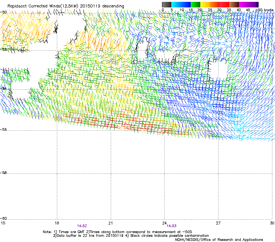Screen dimensions: 275x242
Task: Click the yellow 20-25 knots legend swatch
Action: pyautogui.click(x=205, y=4)
